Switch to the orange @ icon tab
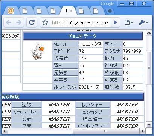The image size is (154, 136). coord(11,11)
